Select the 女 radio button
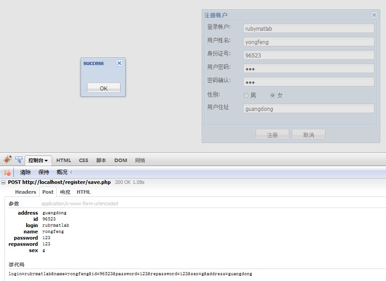Screen dimensions: 386x281 [273, 95]
